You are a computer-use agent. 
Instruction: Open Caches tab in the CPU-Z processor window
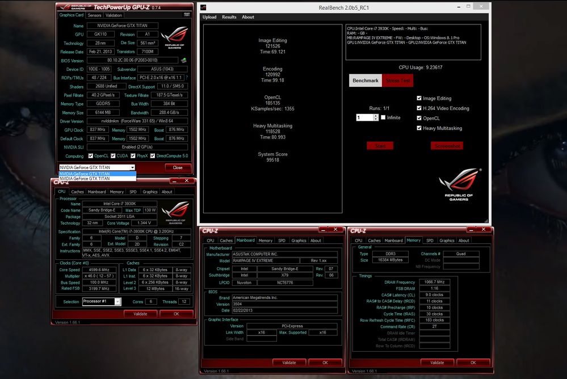pyautogui.click(x=77, y=192)
